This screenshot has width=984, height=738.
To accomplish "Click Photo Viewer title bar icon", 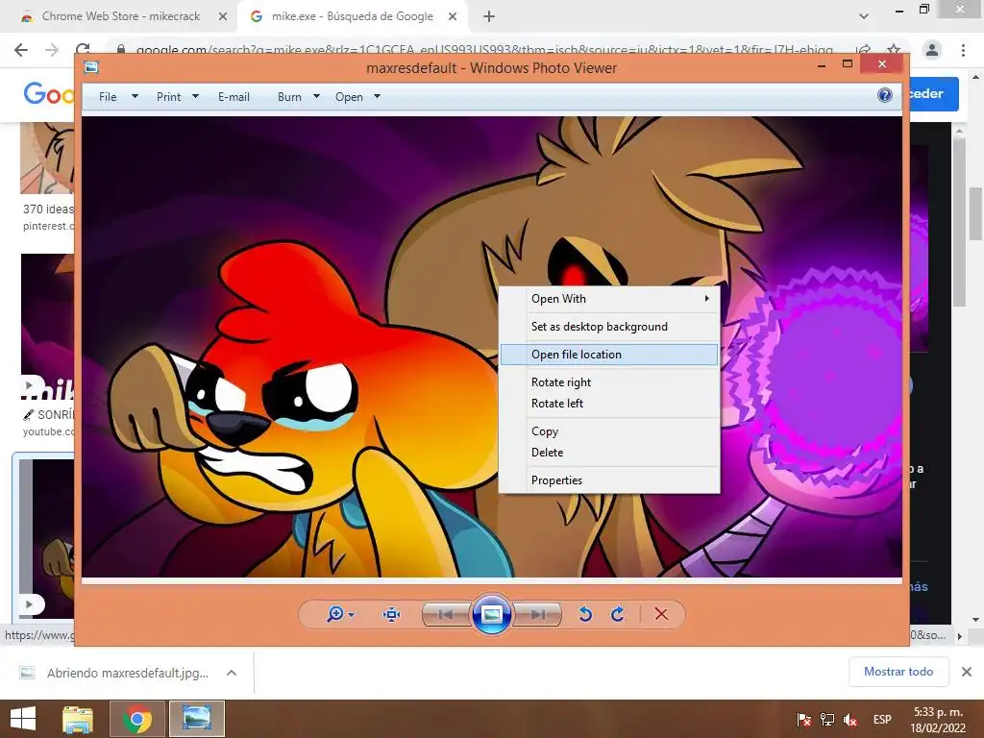I will (91, 67).
